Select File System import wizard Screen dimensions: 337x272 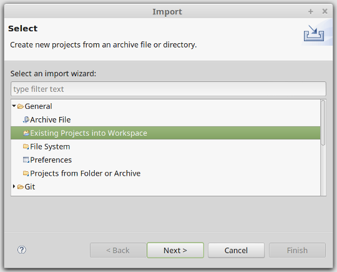point(50,147)
